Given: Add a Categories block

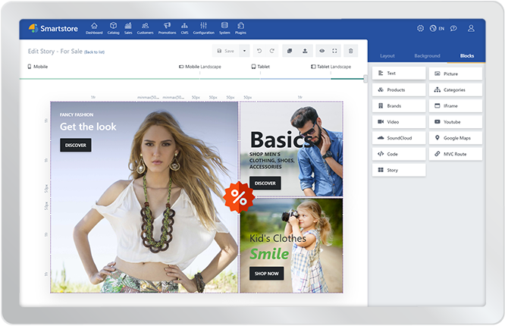Looking at the screenshot, I should [x=456, y=90].
